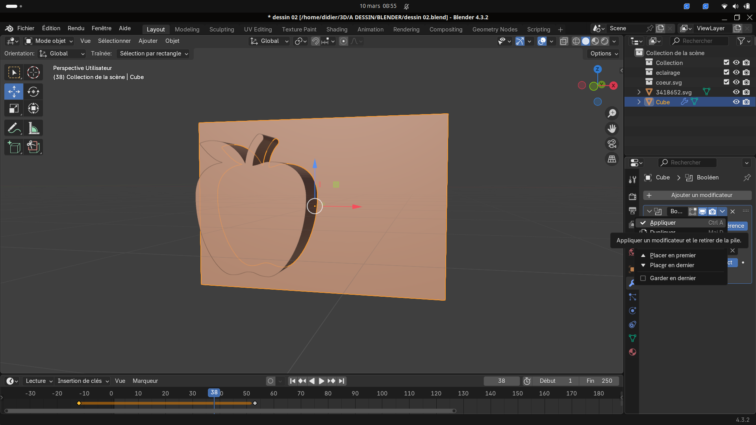Viewport: 756px width, 425px height.
Task: Select the Measure tool
Action: pyautogui.click(x=33, y=128)
